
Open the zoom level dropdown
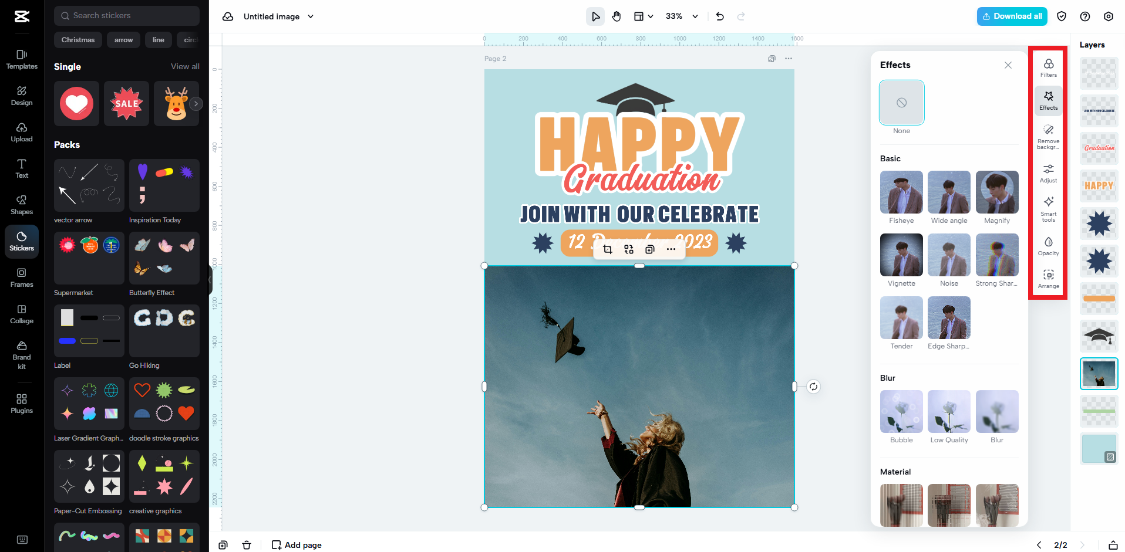[x=681, y=16]
